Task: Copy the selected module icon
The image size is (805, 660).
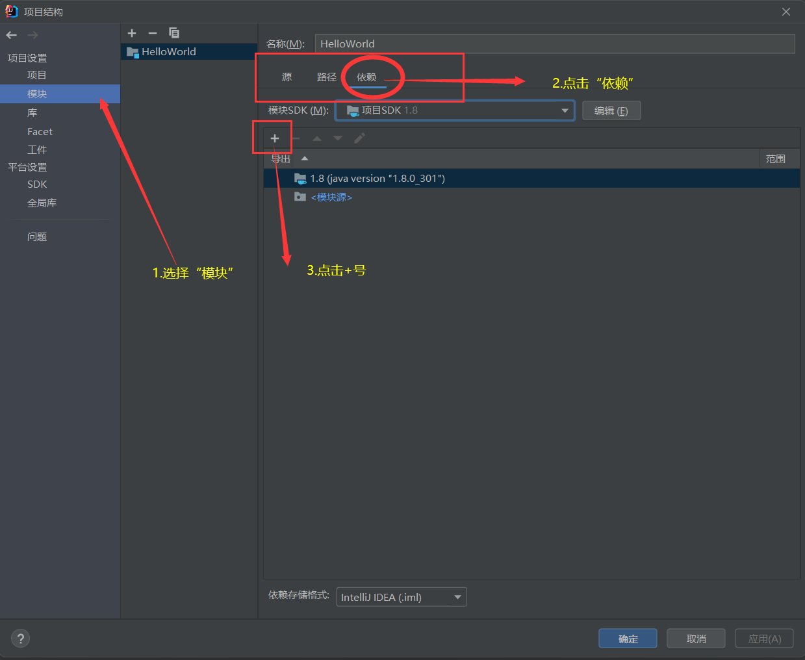Action: click(x=173, y=33)
